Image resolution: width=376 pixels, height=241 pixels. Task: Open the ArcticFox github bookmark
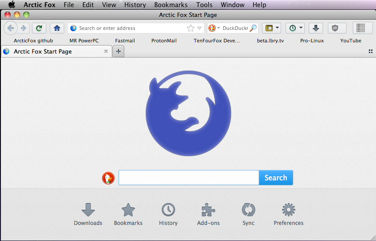point(33,41)
